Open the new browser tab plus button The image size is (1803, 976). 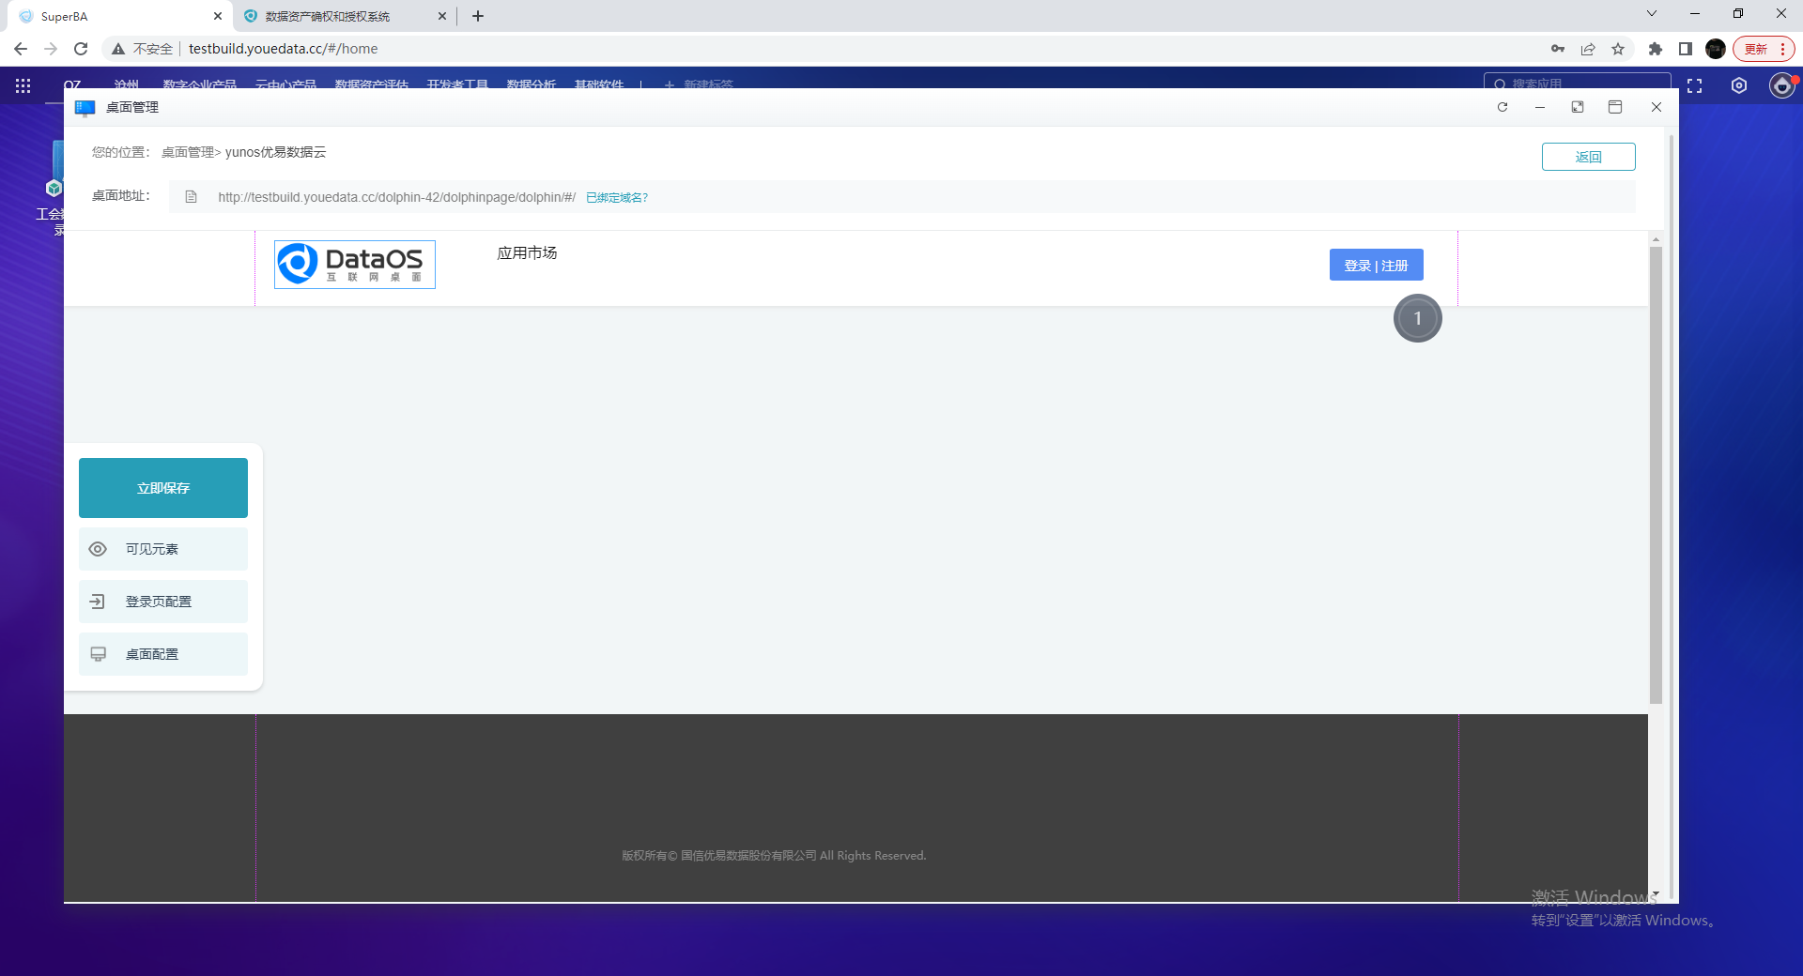478,16
